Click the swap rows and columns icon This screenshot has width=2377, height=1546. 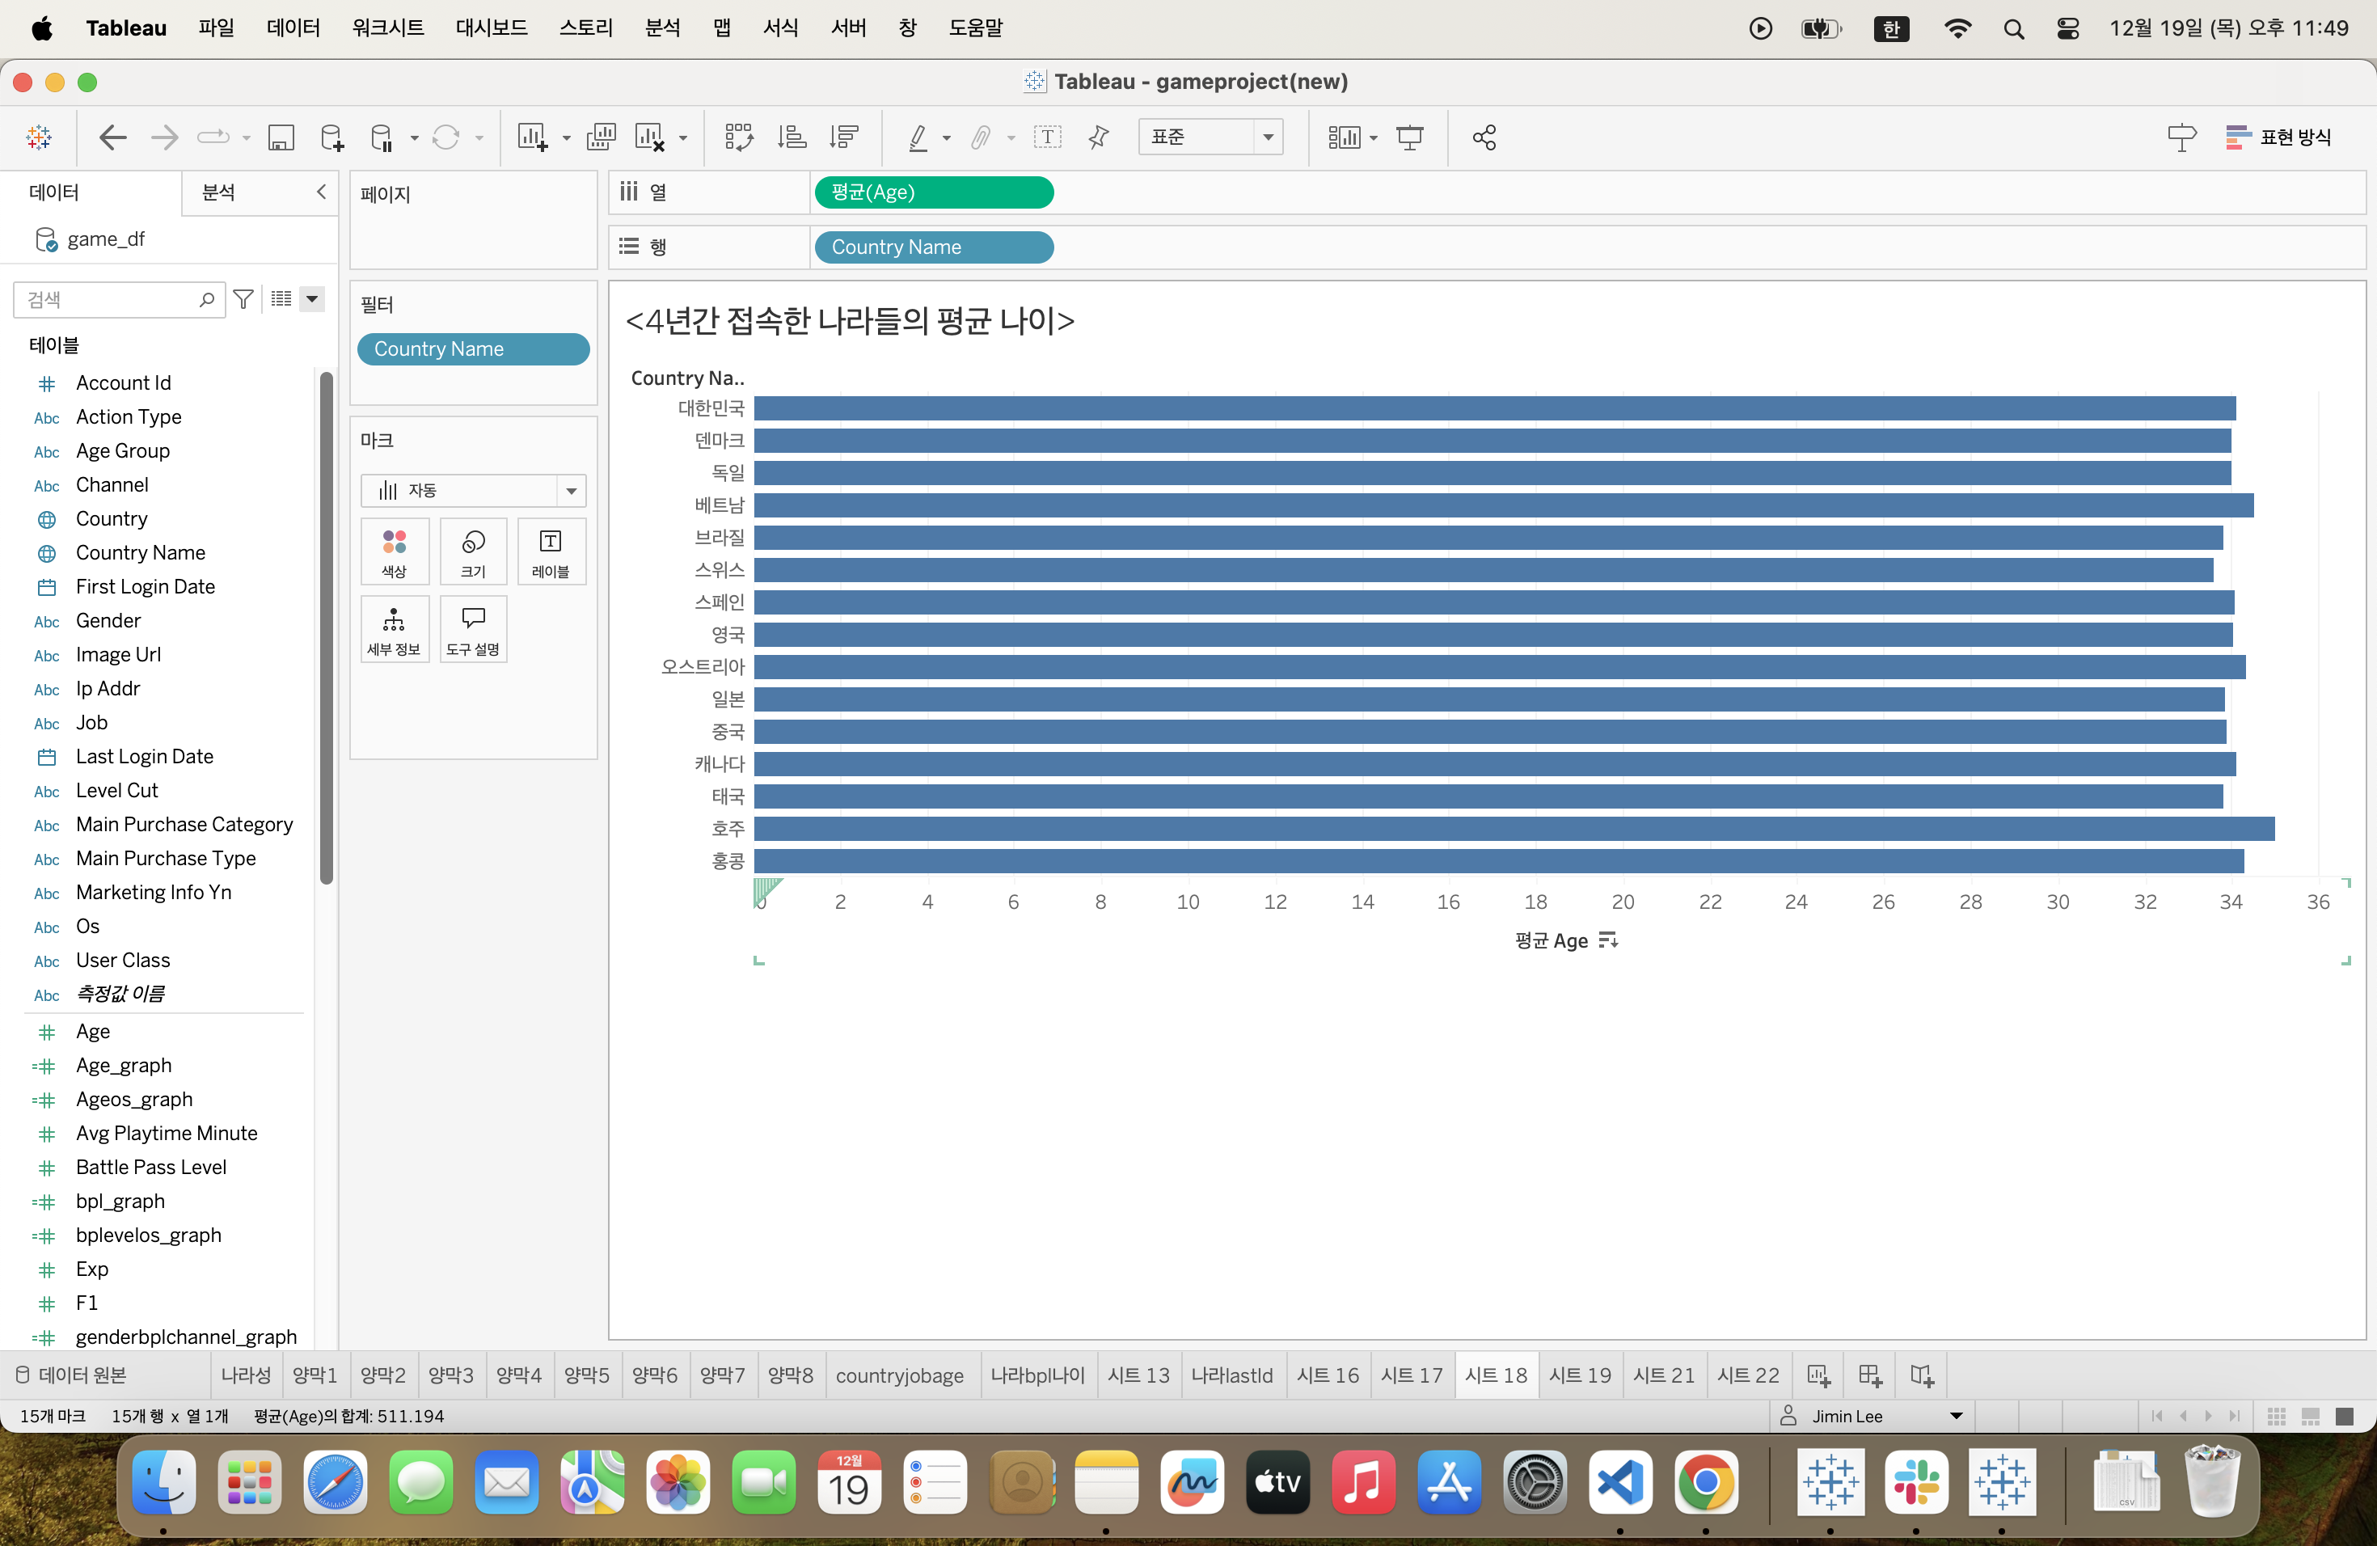tap(738, 137)
